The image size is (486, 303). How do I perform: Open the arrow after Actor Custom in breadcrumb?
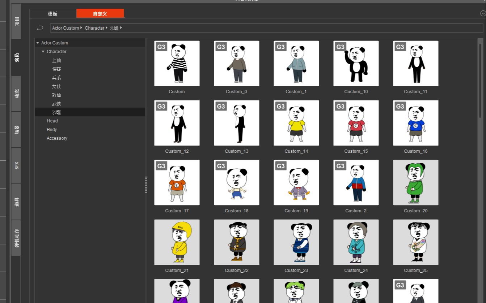81,28
